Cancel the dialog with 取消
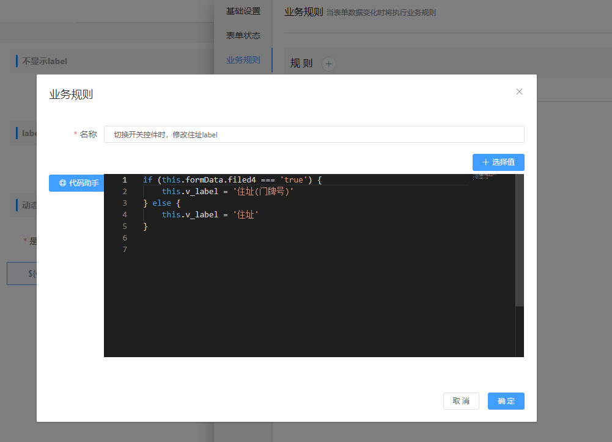 (461, 401)
